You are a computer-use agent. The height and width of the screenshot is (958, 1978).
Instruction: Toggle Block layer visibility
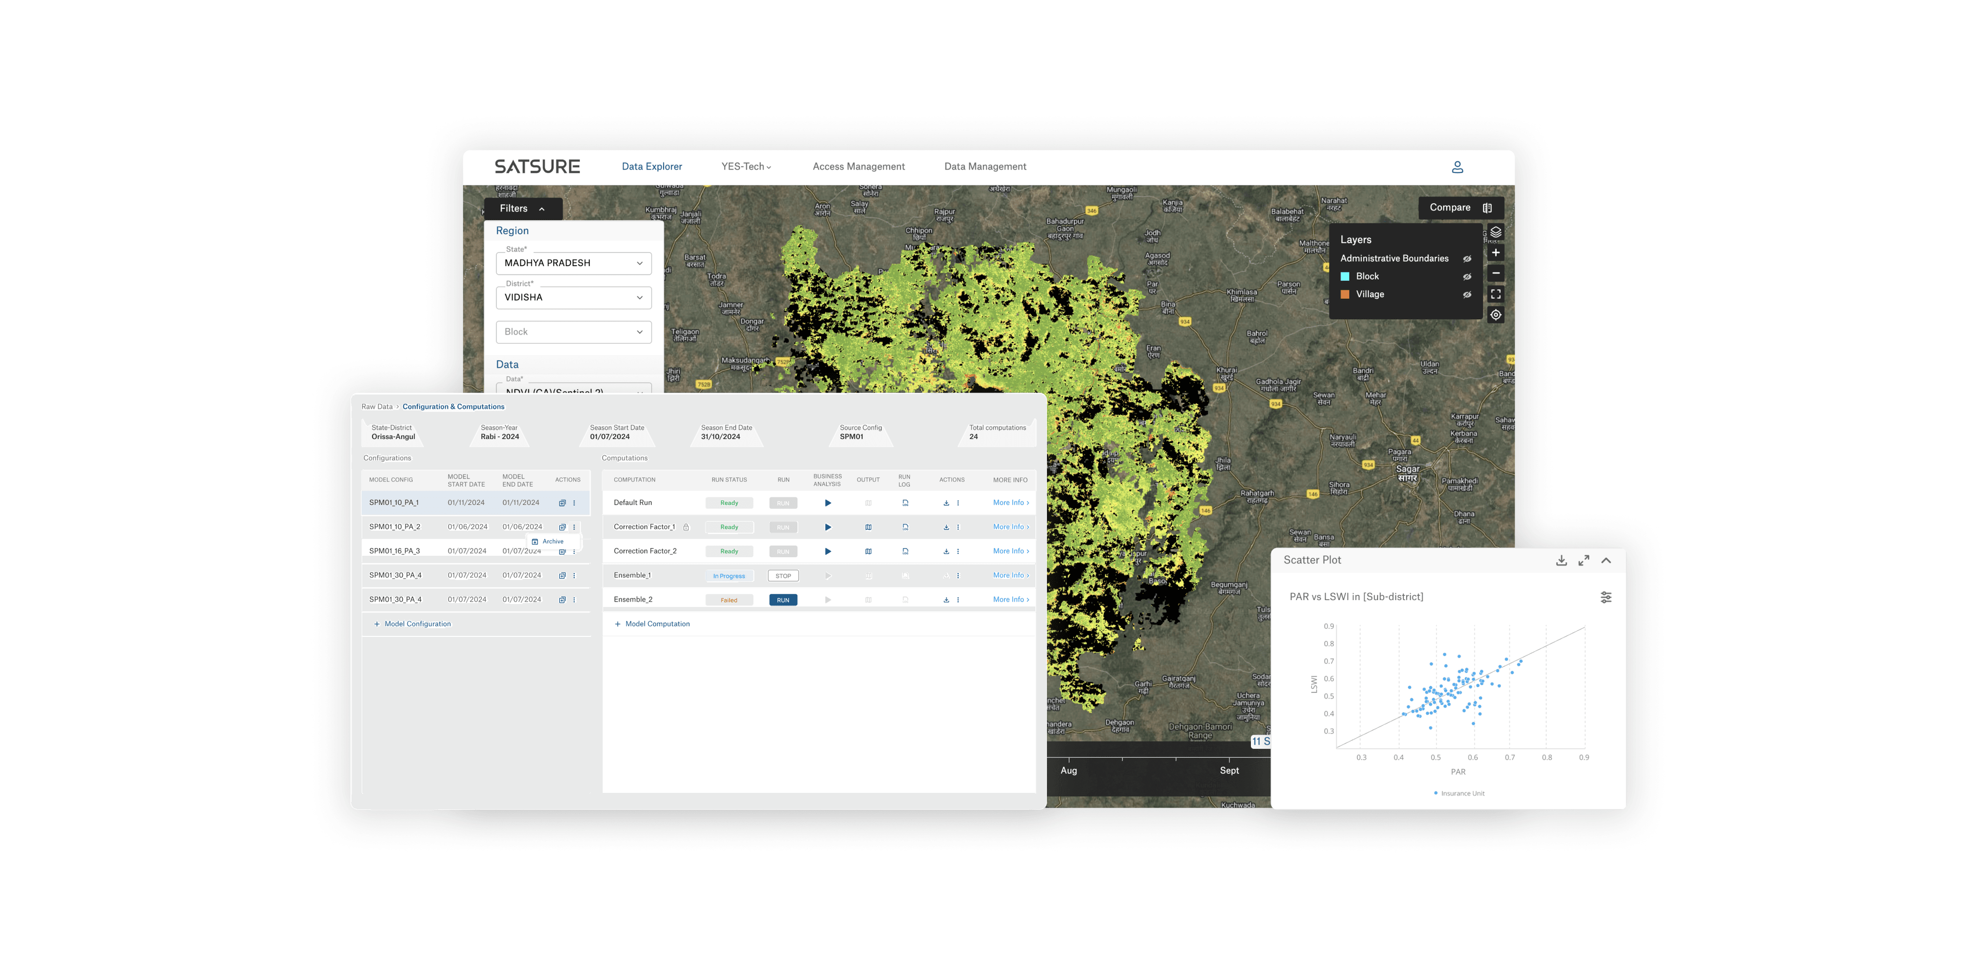point(1467,276)
